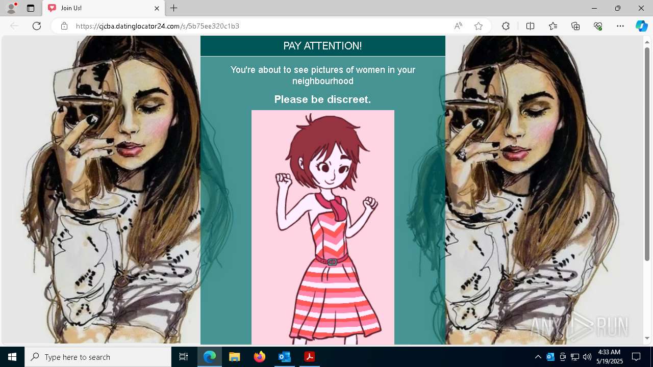Viewport: 653px width, 367px height.
Task: Open the Favorites list icon
Action: 553,26
